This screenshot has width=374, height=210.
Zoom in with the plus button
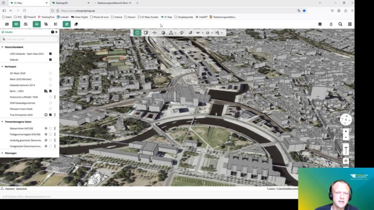[x=346, y=131]
